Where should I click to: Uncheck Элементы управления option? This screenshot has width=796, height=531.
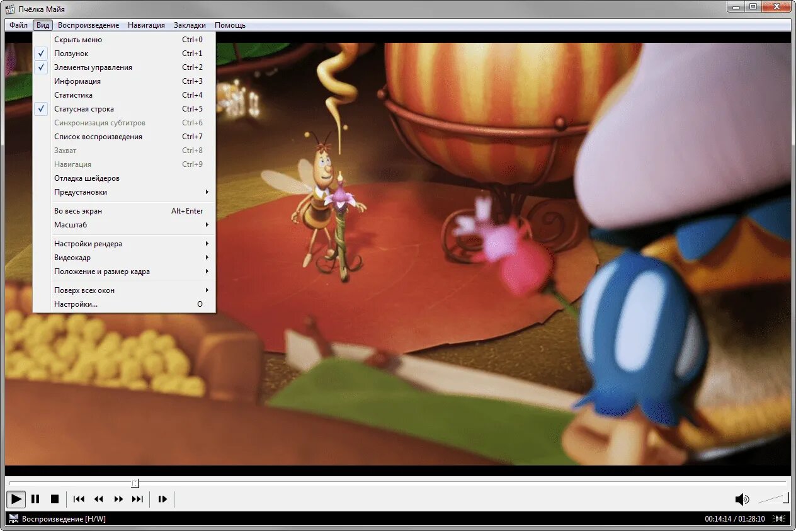(124, 67)
